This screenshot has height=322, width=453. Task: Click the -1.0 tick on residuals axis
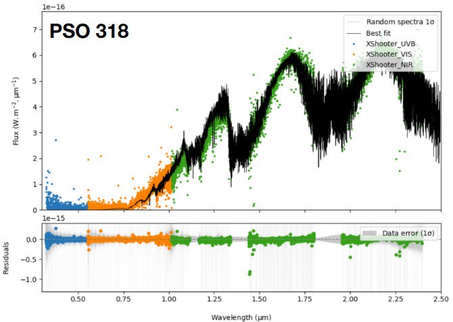tap(31, 279)
